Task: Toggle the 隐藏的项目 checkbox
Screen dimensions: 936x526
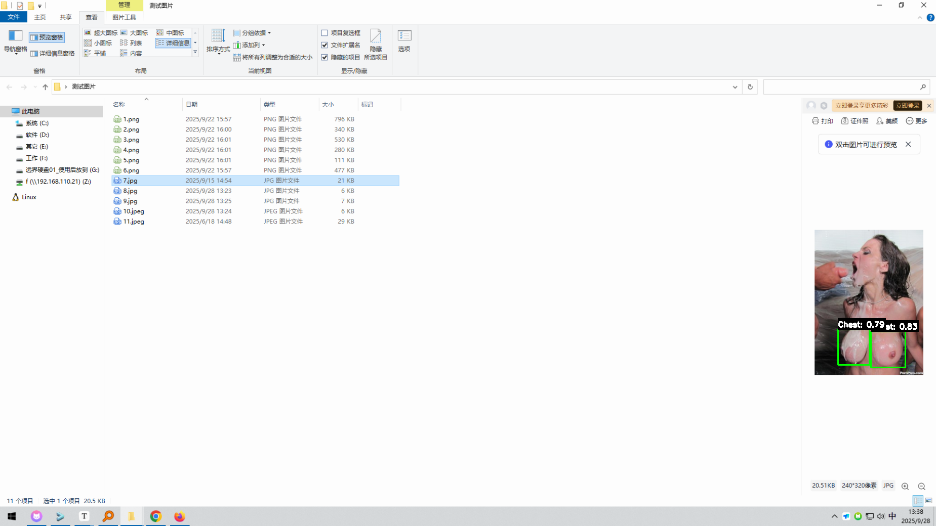Action: point(324,57)
